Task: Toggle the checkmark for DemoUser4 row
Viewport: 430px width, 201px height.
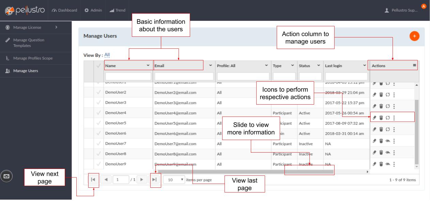Action: (99, 113)
